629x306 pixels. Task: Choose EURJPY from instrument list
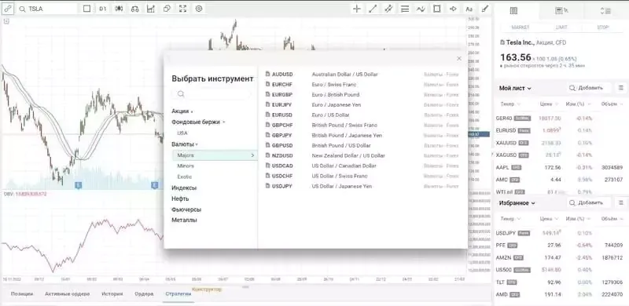(x=362, y=105)
